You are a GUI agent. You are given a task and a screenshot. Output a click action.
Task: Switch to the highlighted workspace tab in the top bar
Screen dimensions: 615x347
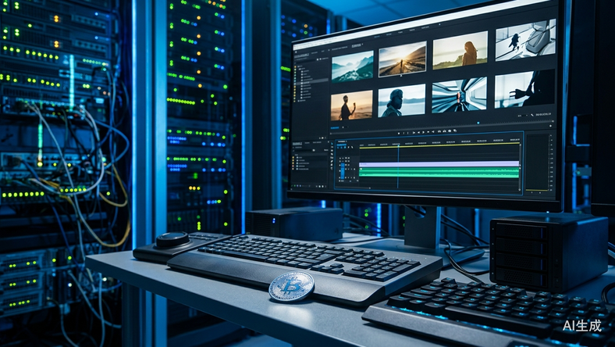[x=377, y=37]
